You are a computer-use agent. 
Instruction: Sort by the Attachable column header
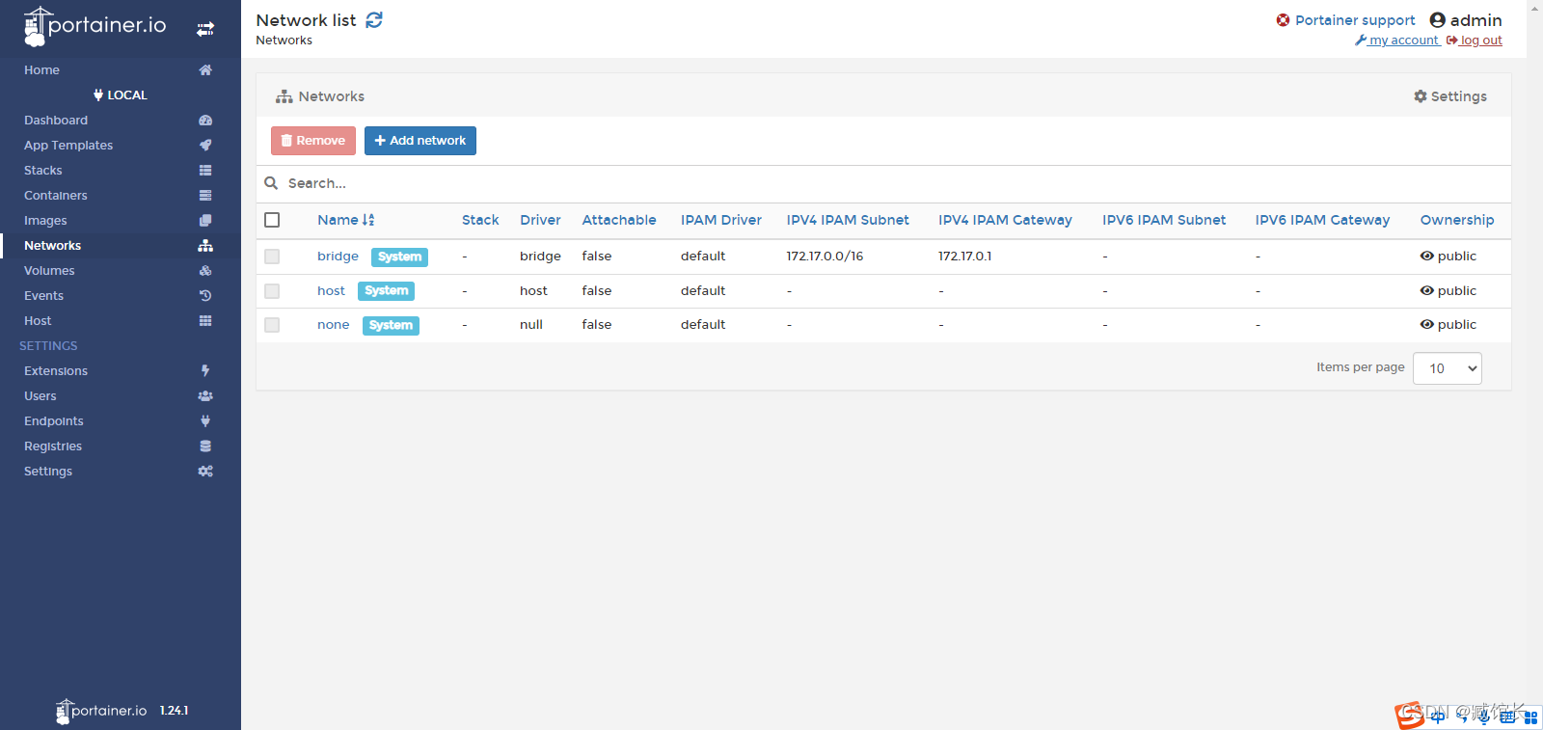point(619,220)
